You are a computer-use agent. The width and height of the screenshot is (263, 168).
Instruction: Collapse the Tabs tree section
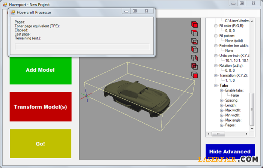click(x=216, y=85)
